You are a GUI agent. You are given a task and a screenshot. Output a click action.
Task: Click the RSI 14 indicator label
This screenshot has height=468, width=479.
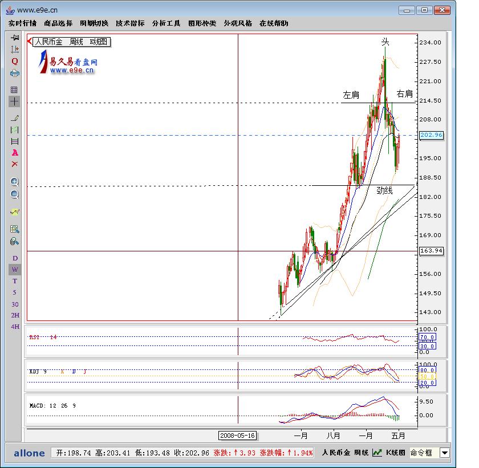click(x=43, y=337)
